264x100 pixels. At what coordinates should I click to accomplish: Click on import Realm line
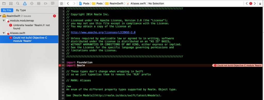[x=76, y=65]
